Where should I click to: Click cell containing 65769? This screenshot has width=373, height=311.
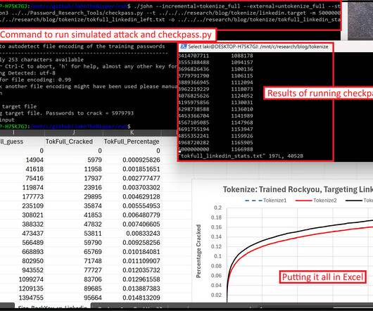(74, 252)
